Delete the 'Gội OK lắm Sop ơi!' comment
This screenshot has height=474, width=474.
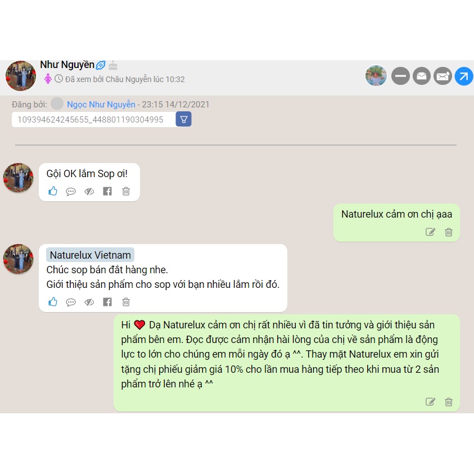coord(126,191)
